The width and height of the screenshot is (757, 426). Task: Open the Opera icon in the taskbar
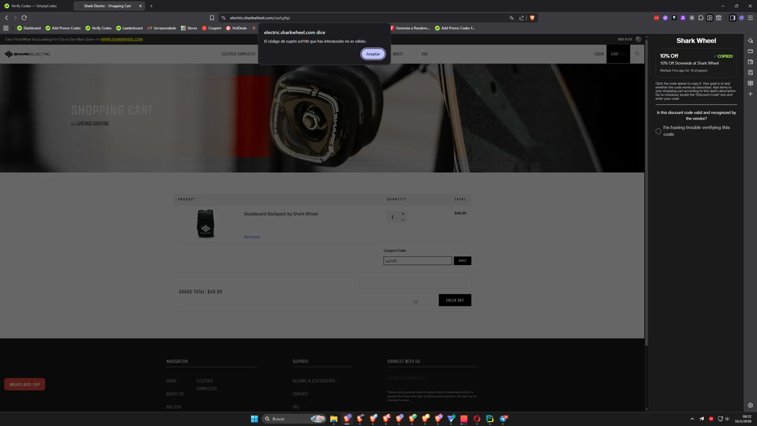coord(477,419)
